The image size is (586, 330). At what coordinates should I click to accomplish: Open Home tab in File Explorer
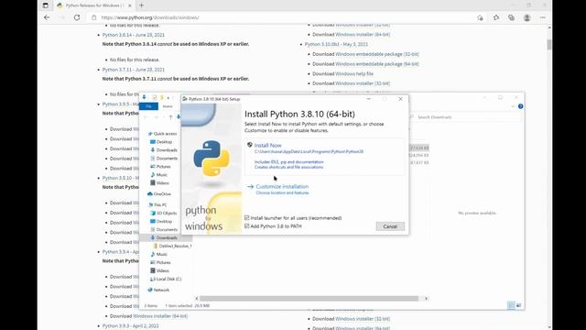[x=168, y=106]
